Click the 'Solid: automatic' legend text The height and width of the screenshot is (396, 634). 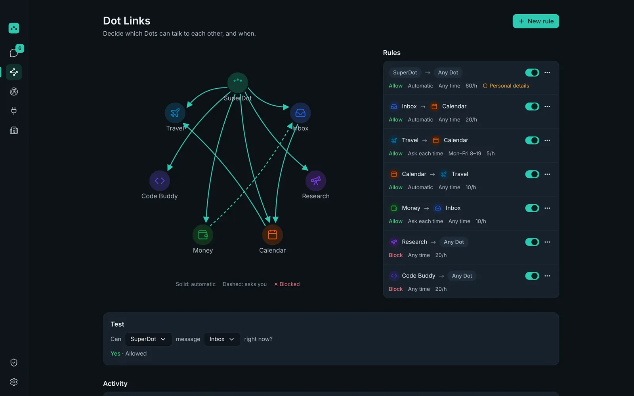coord(196,284)
